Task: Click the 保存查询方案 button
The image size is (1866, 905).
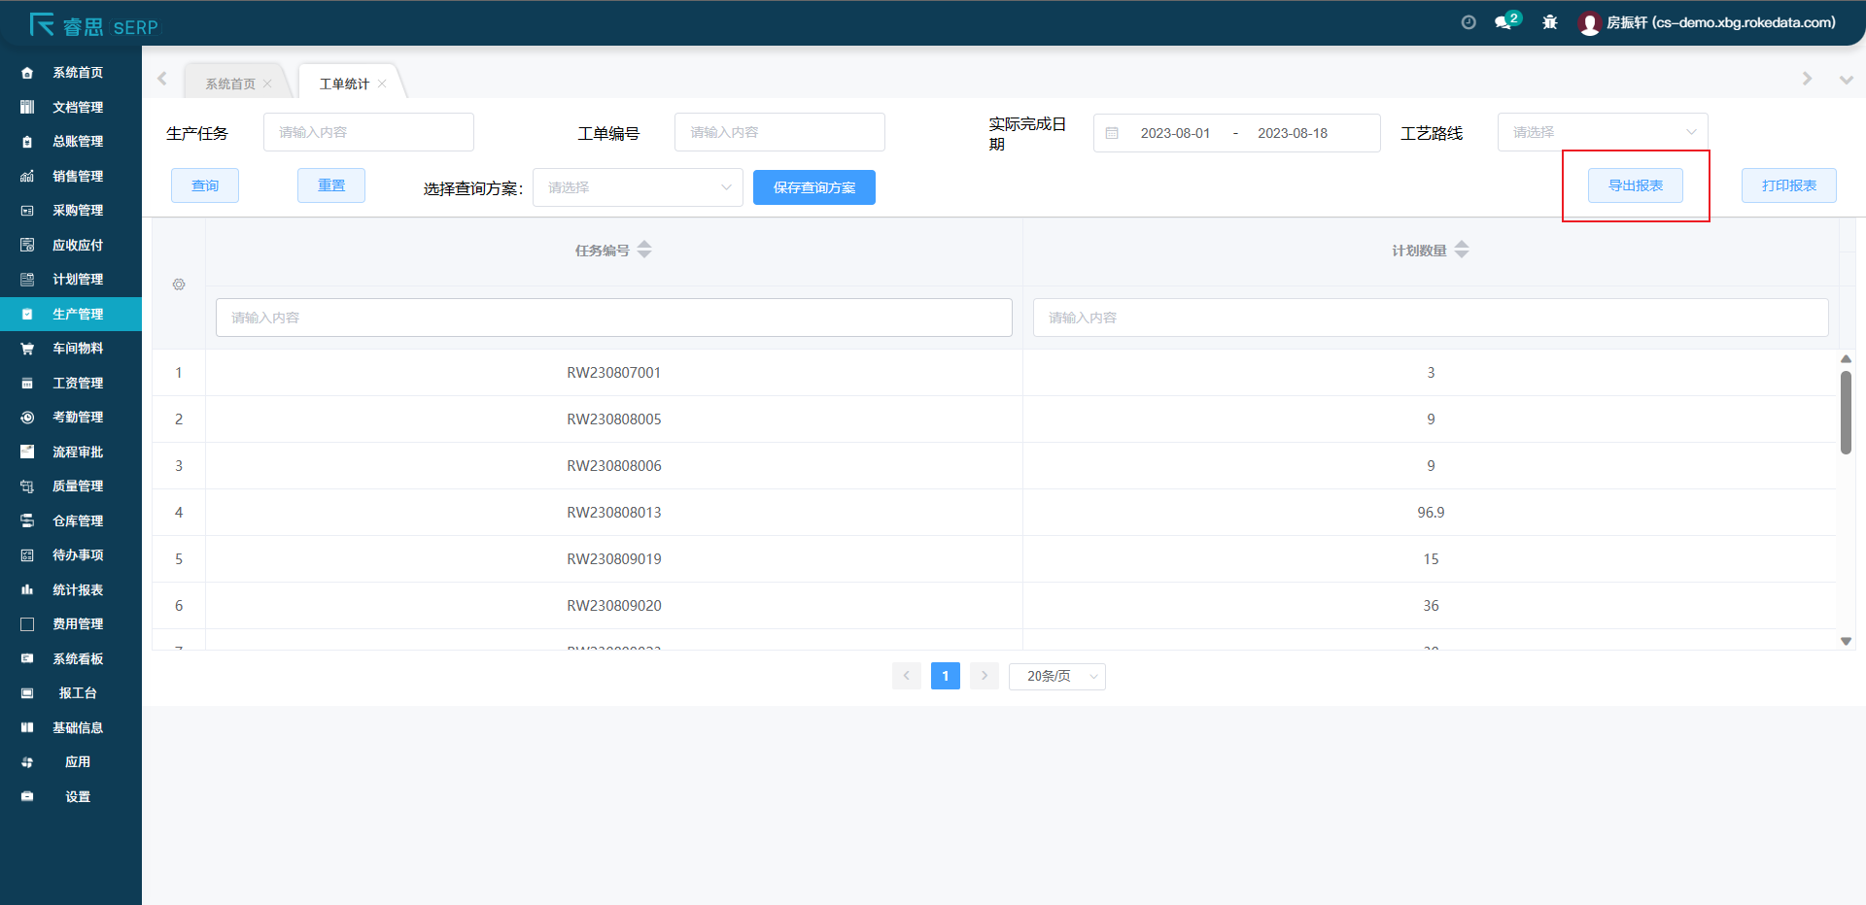Action: (x=813, y=187)
